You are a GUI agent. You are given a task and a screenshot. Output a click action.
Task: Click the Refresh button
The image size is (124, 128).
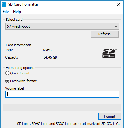click(x=105, y=34)
